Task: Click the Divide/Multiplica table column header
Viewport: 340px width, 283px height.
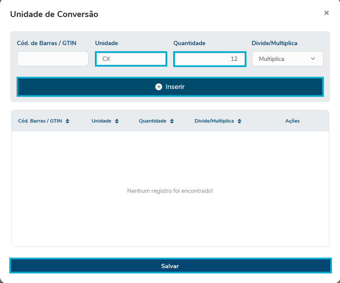Action: [x=214, y=121]
